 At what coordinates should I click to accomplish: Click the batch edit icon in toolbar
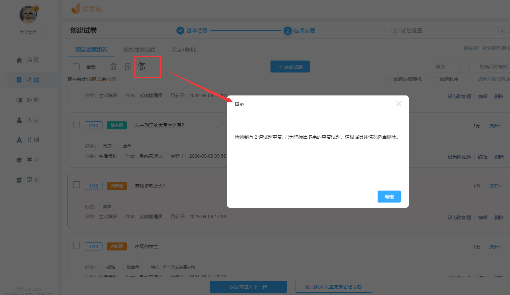coord(128,67)
